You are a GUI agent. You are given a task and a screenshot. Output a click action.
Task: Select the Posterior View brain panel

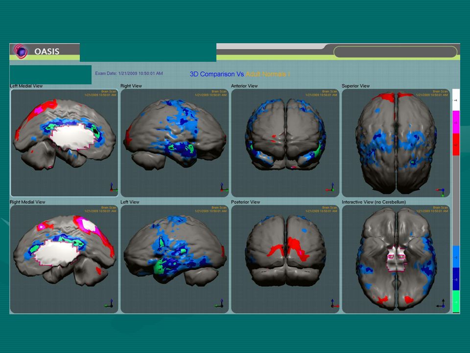285,259
